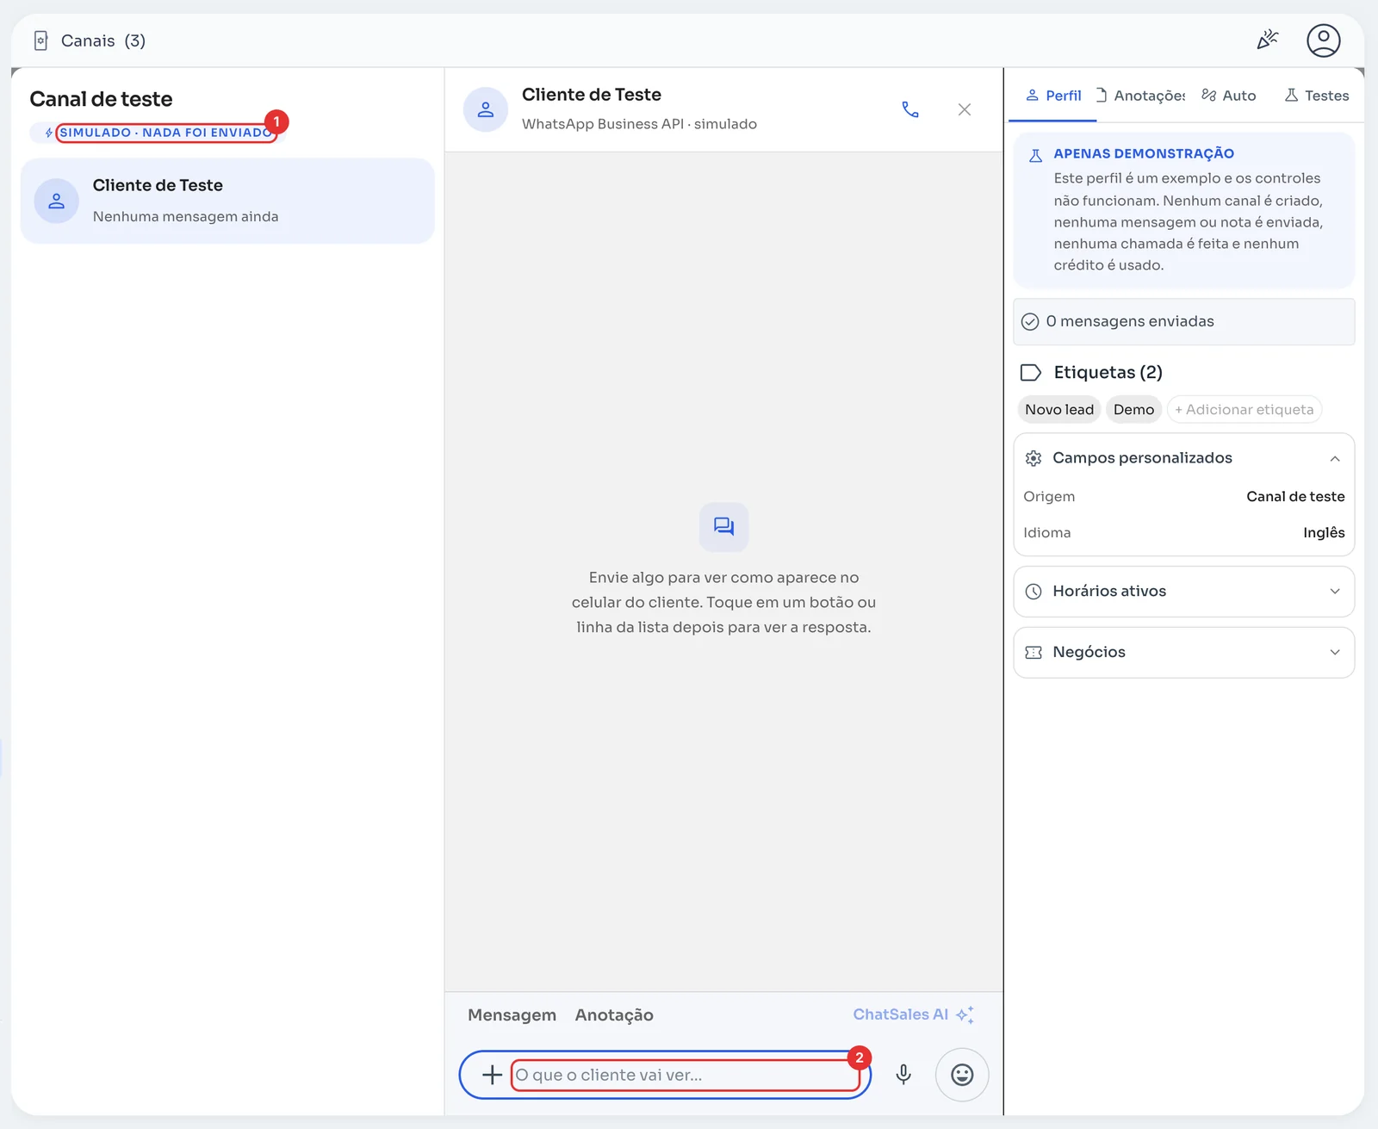Click the 0 mensagens enviadas status
This screenshot has height=1129, width=1378.
click(1183, 322)
